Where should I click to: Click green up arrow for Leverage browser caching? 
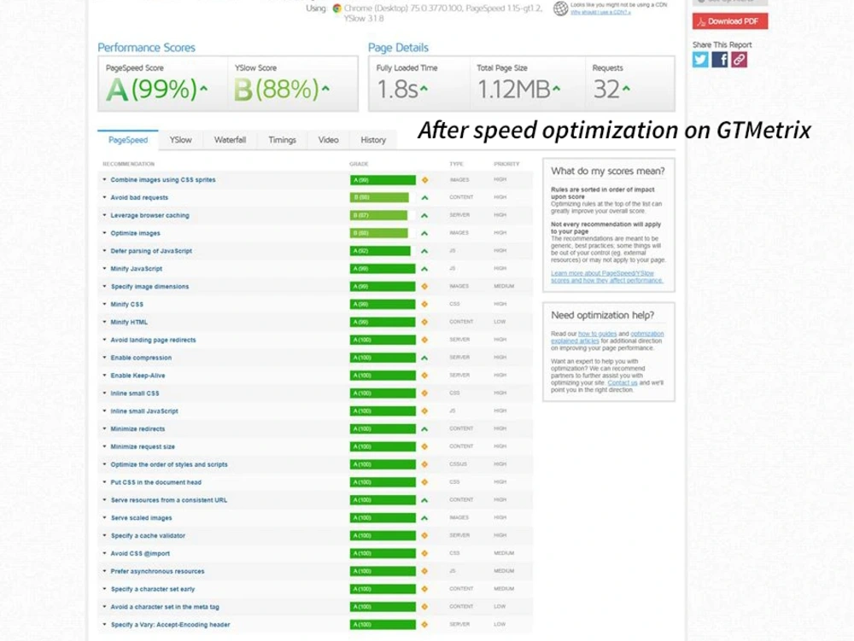point(424,216)
